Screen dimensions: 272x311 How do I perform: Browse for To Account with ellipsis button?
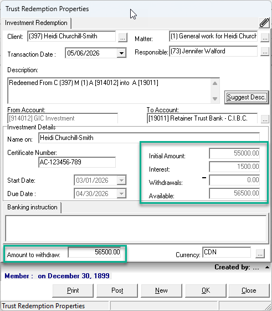pyautogui.click(x=265, y=119)
